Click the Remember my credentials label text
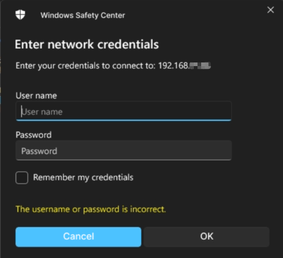This screenshot has height=258, width=283. [x=83, y=177]
